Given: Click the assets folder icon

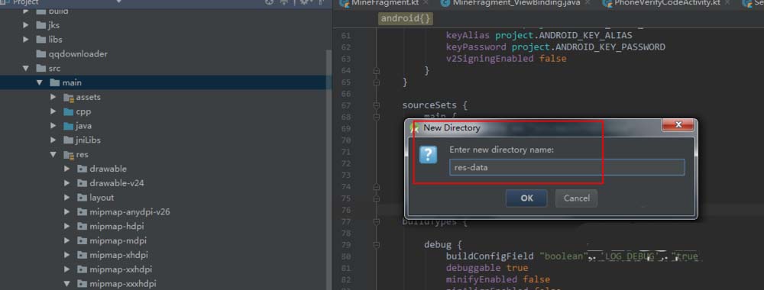Looking at the screenshot, I should coord(68,97).
